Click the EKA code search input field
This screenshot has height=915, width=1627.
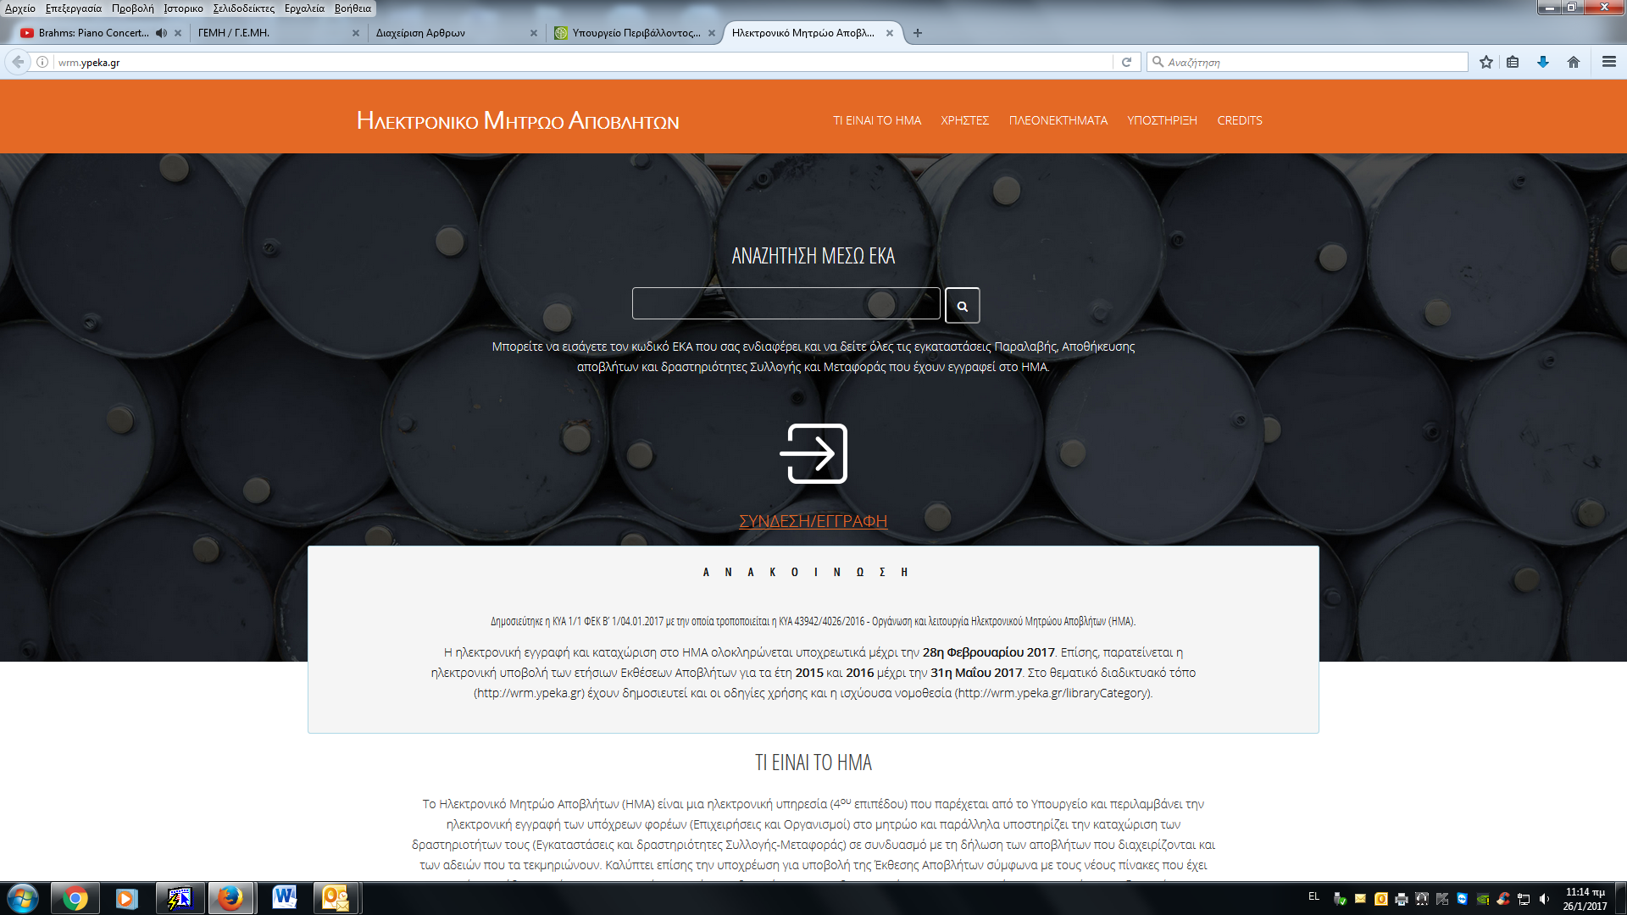click(x=786, y=303)
